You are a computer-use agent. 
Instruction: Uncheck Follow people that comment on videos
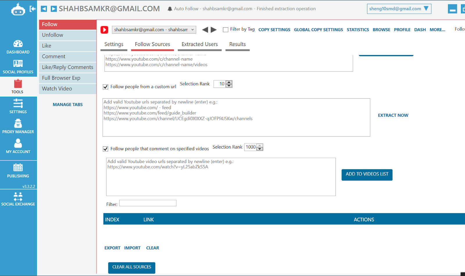(x=105, y=149)
